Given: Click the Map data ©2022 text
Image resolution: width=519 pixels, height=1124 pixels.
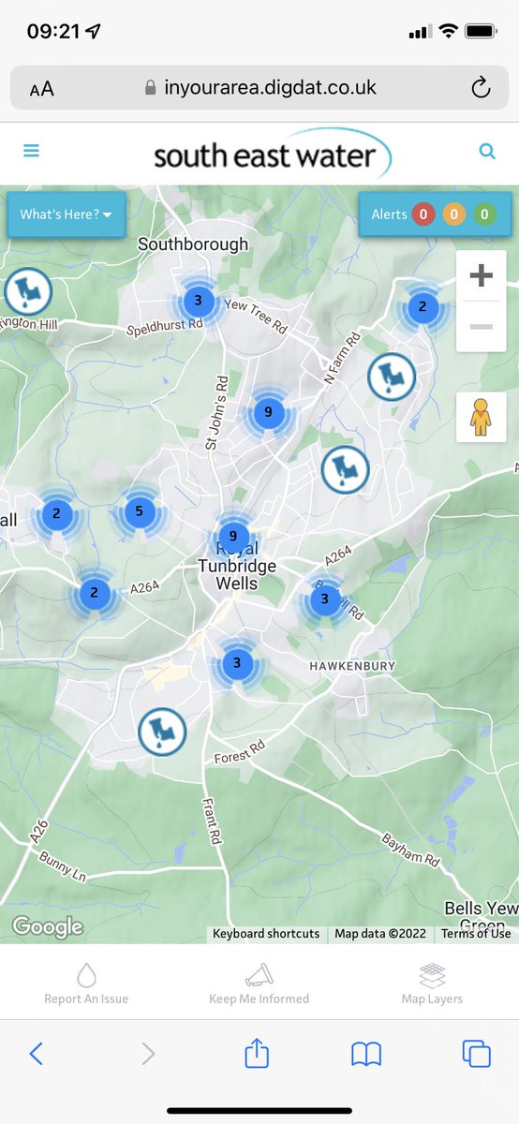Looking at the screenshot, I should pyautogui.click(x=380, y=933).
